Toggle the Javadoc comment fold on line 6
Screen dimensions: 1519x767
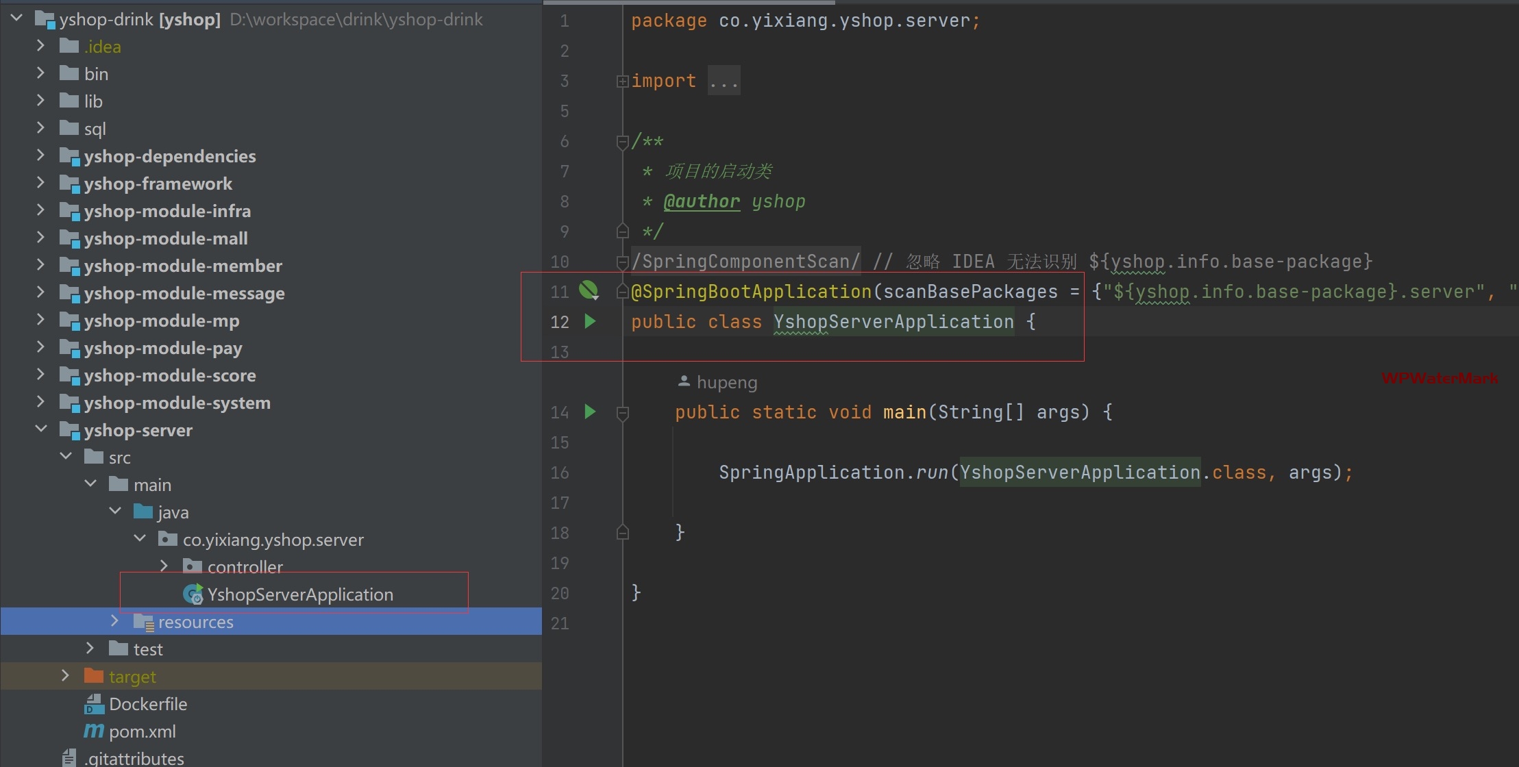pos(622,142)
